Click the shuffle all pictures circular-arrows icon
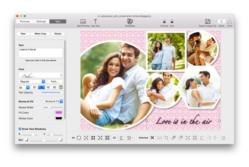The image size is (249, 167). coord(79,138)
